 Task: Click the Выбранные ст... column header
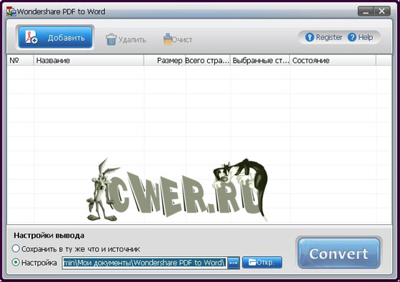[260, 61]
